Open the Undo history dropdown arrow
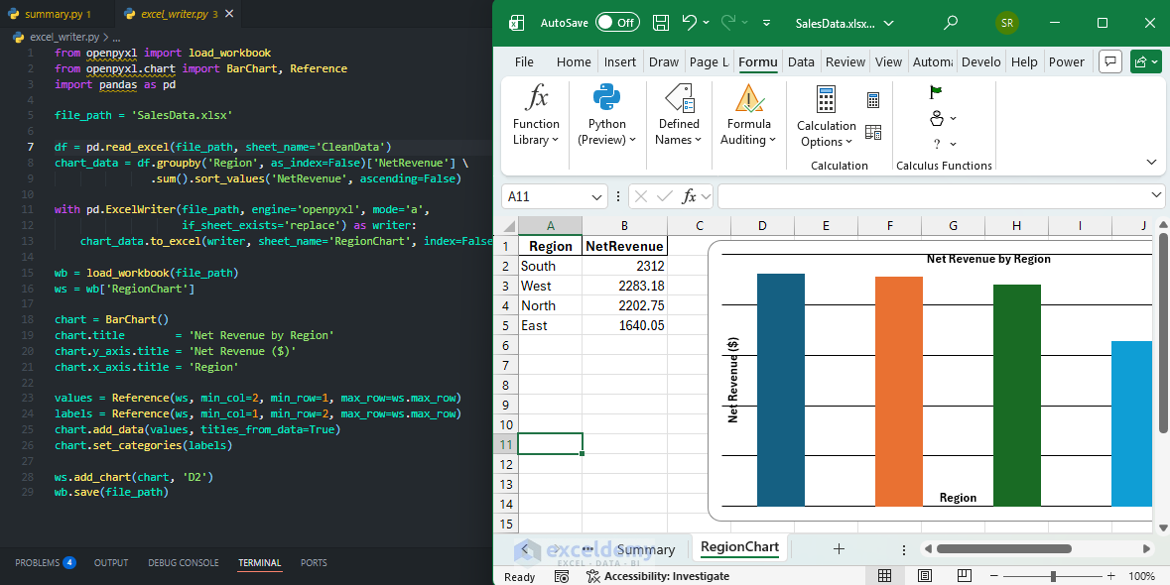The image size is (1170, 585). coord(706,23)
